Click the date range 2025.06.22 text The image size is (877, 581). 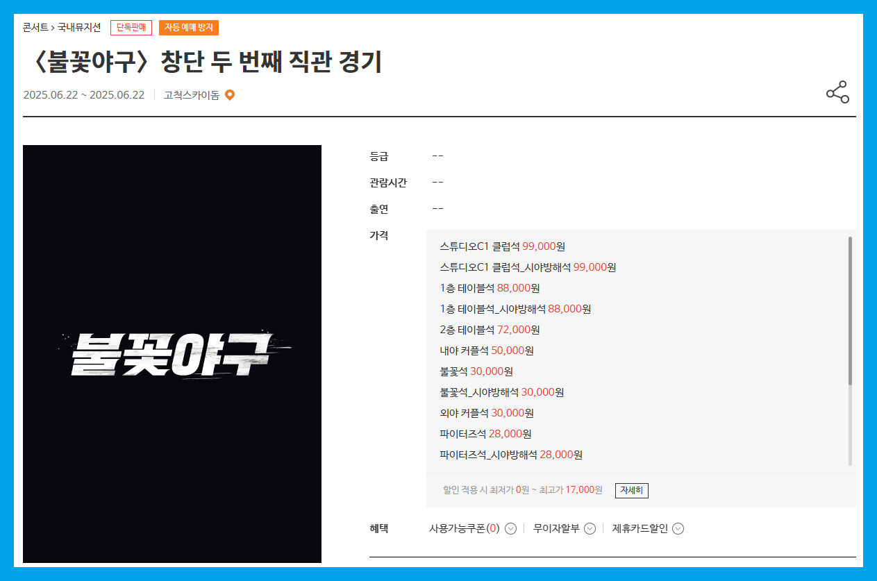pos(84,95)
